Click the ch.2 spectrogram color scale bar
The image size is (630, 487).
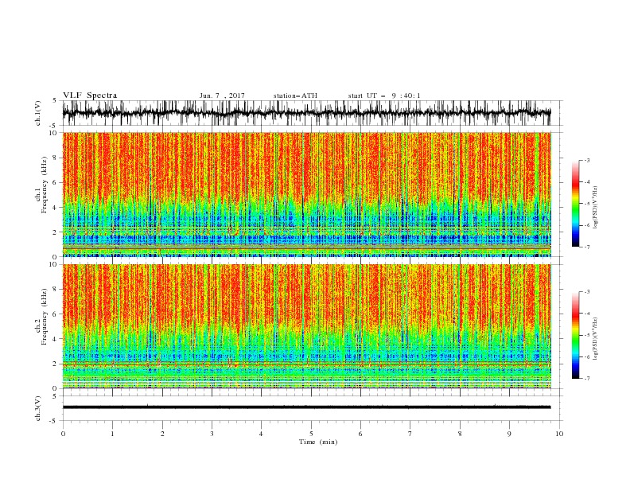pyautogui.click(x=575, y=335)
